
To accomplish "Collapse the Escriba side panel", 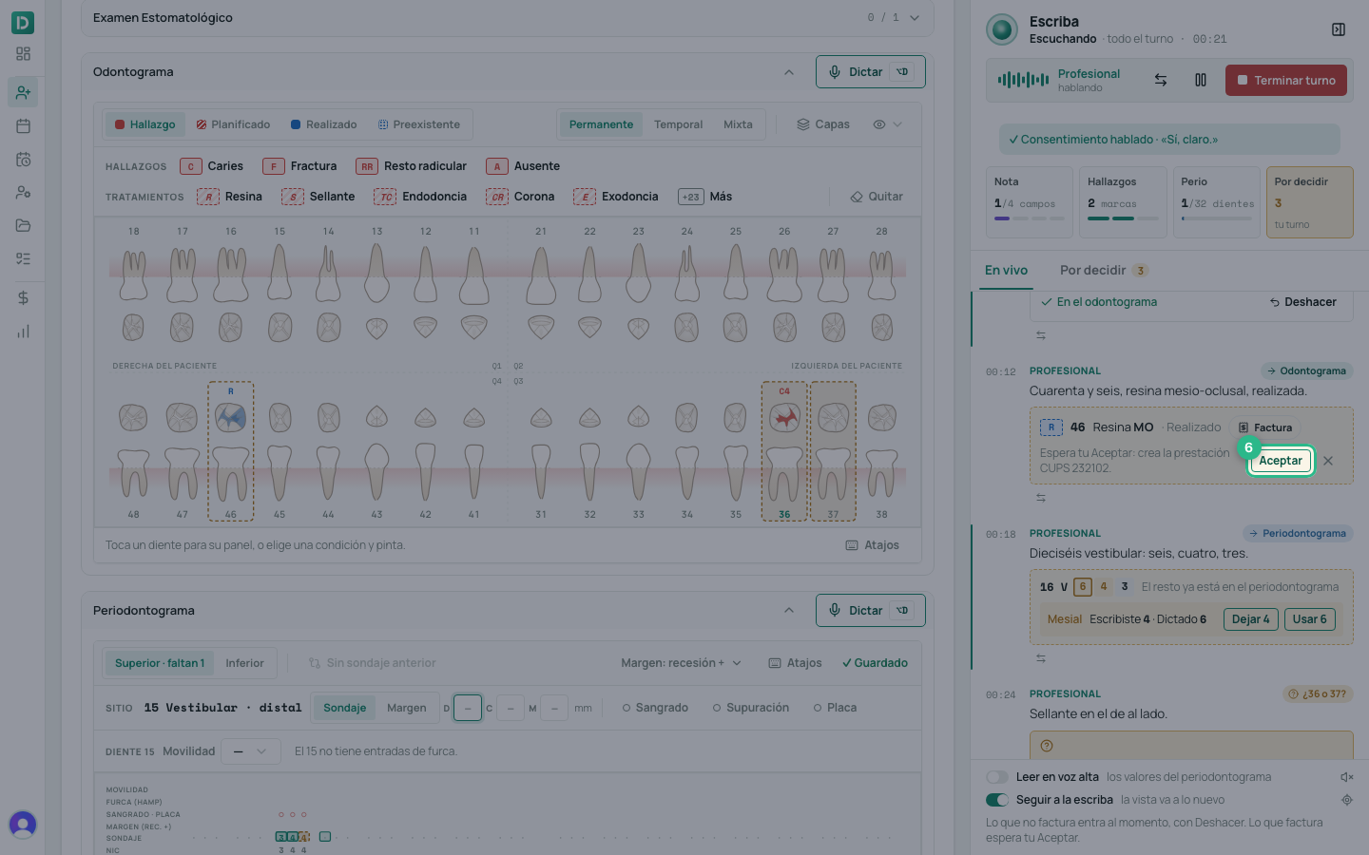I will coord(1339,29).
